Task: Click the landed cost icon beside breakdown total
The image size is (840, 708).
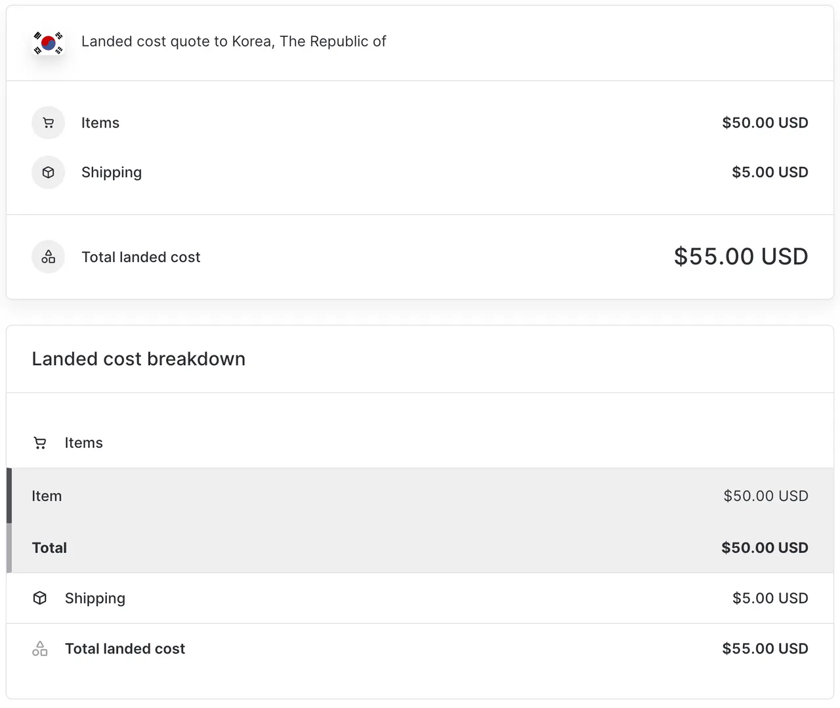Action: tap(40, 648)
